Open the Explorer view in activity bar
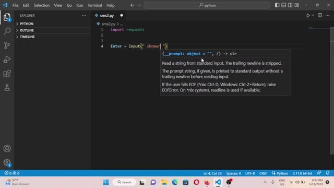Screen dimensions: 334x188 [7, 17]
